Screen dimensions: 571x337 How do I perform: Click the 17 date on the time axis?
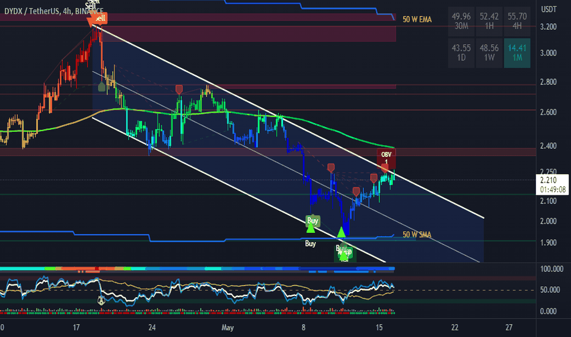pos(76,328)
